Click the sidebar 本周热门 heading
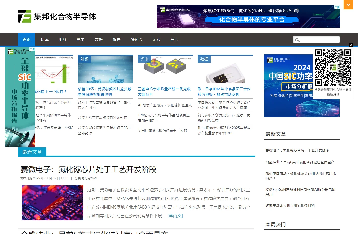358x234 pixels. point(276,224)
